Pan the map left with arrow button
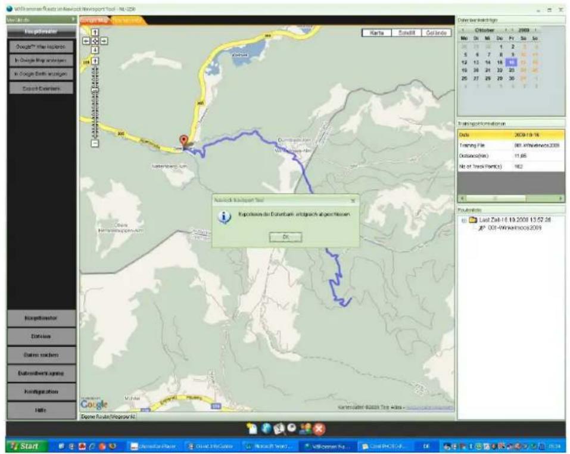 point(86,41)
